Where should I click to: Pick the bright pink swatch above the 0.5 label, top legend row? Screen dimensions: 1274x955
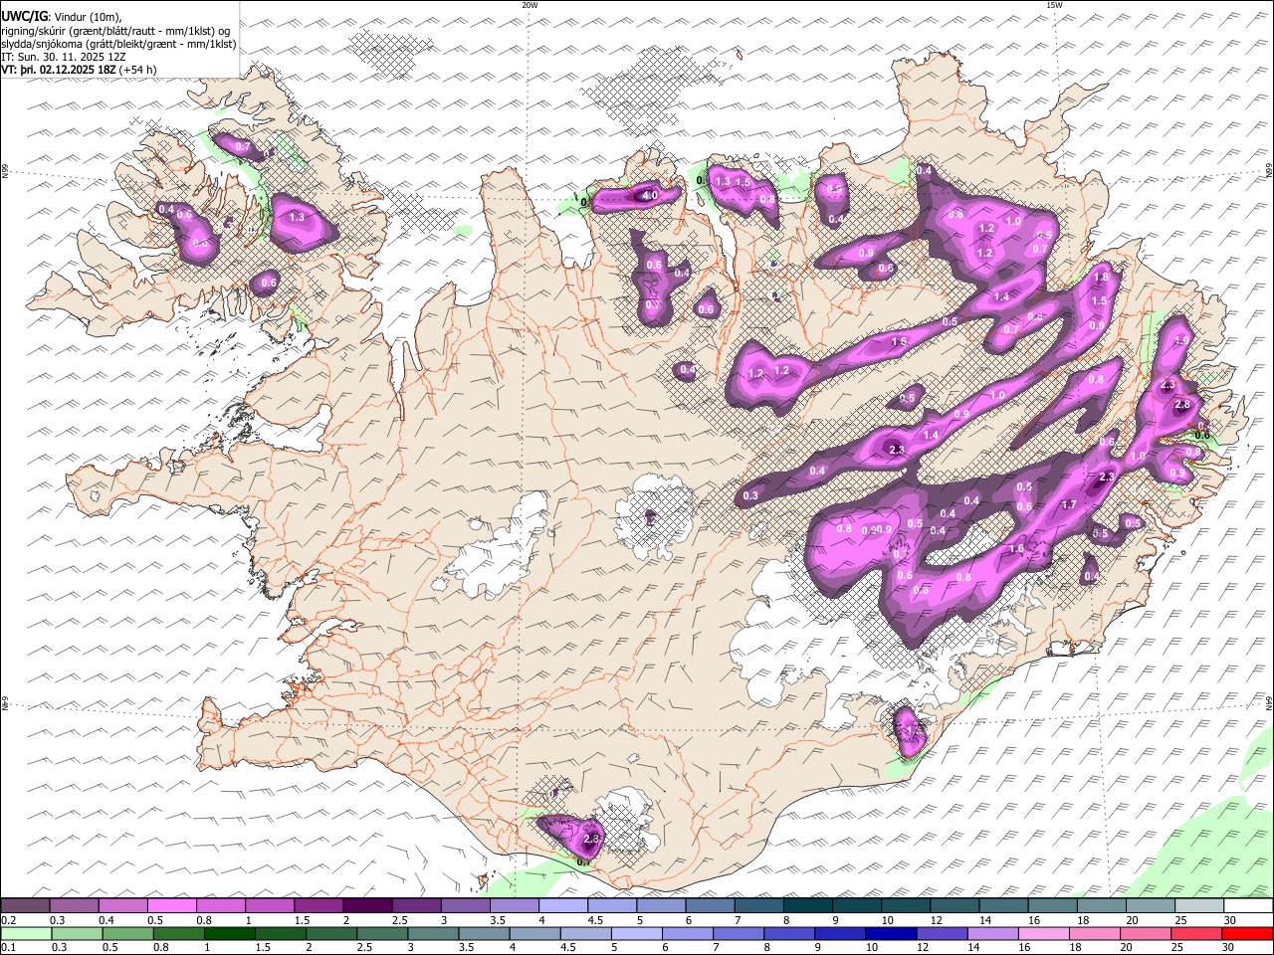click(x=171, y=906)
